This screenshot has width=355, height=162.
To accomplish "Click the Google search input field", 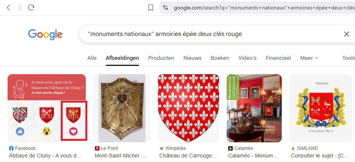I will pyautogui.click(x=213, y=34).
